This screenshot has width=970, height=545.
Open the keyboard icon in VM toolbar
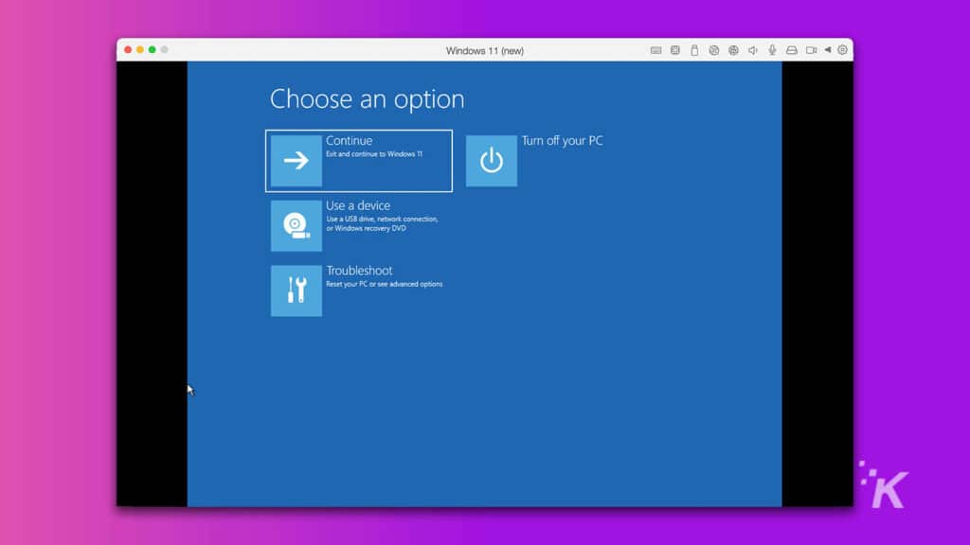656,51
